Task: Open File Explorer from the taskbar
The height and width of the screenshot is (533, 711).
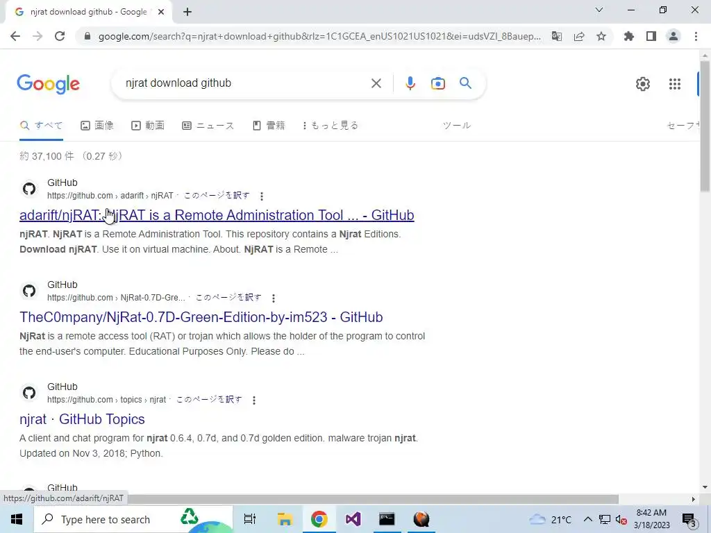Action: (285, 519)
